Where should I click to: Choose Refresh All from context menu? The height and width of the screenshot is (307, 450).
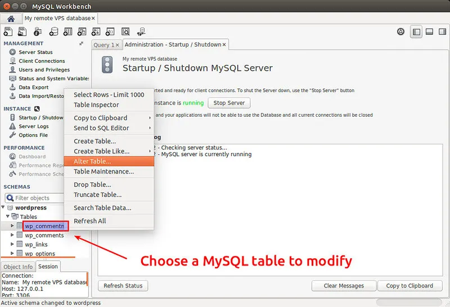click(109, 221)
